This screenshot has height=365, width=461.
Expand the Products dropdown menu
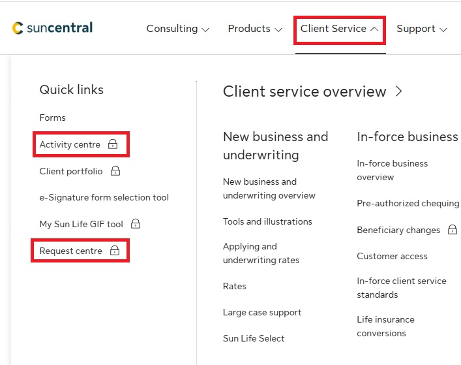[254, 29]
